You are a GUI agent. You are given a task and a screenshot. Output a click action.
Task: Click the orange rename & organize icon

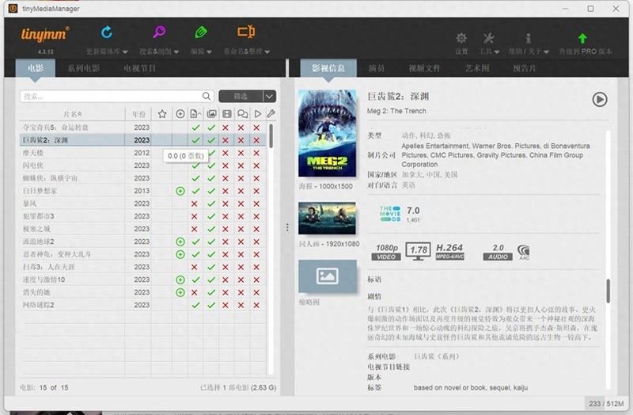[x=246, y=32]
